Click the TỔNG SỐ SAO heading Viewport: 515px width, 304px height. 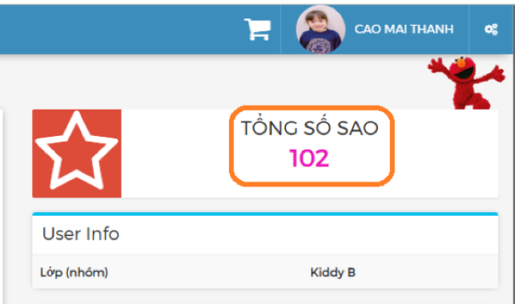point(310,127)
